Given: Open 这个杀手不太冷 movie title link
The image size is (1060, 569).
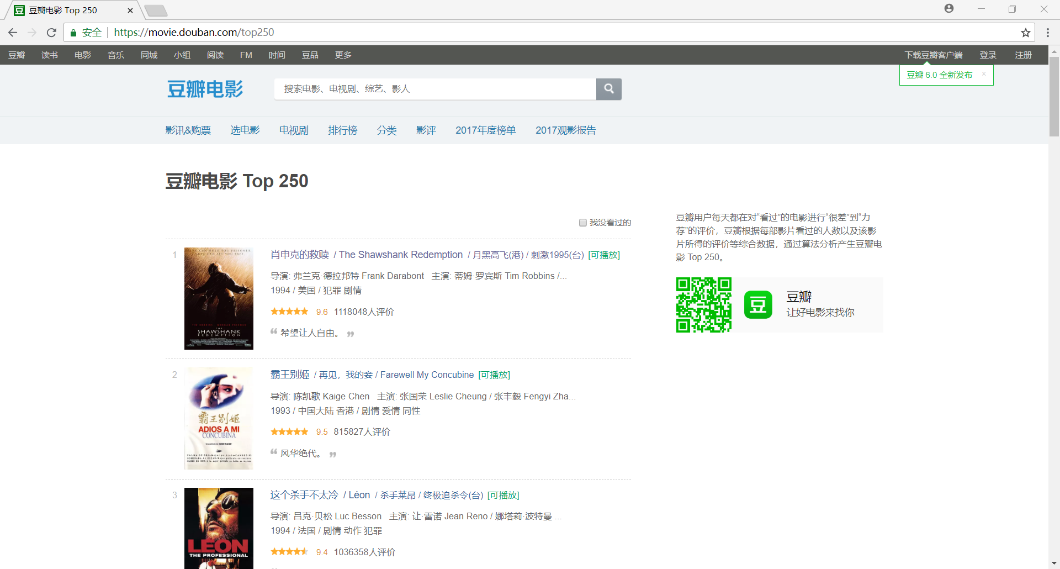Looking at the screenshot, I should [x=305, y=495].
